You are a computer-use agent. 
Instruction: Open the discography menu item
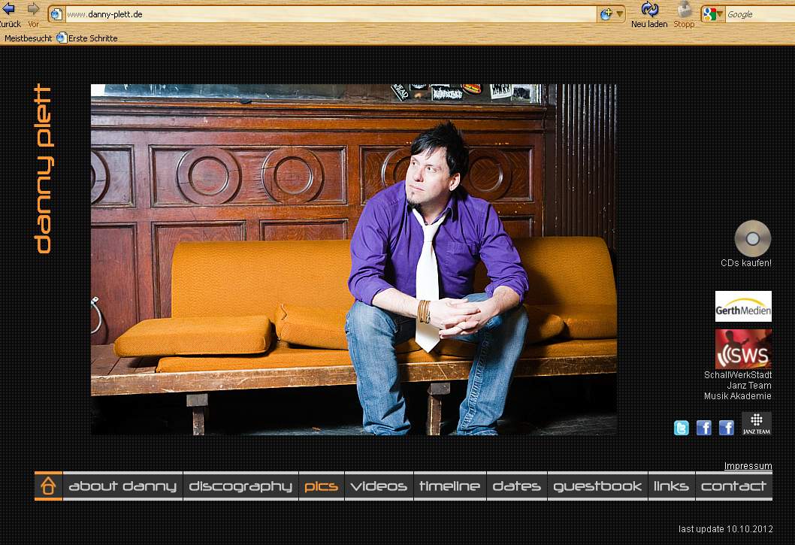(241, 486)
